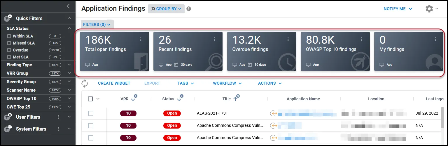Click the info icon beside Group By

189,9
